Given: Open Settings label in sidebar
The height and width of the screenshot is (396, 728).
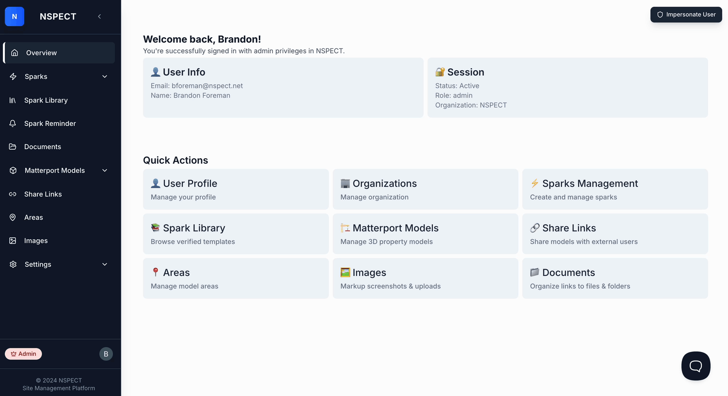Looking at the screenshot, I should [38, 264].
